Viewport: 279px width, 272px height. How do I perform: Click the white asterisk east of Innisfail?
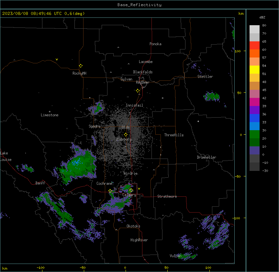[162, 98]
